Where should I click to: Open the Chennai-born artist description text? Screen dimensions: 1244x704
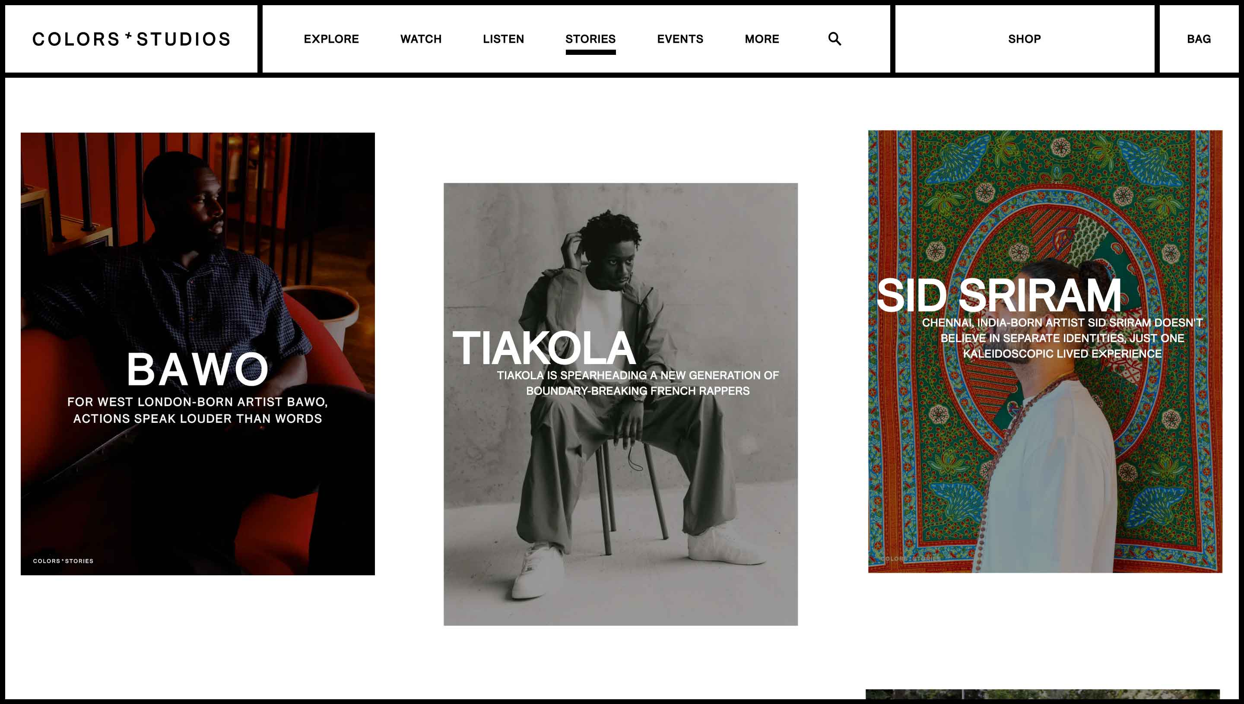pos(1062,338)
